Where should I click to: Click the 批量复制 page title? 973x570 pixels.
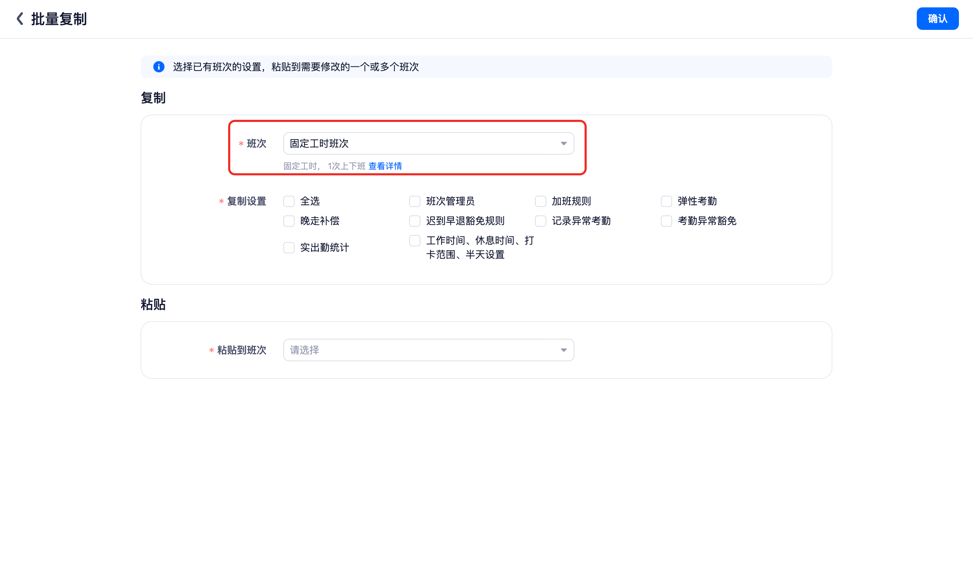59,19
